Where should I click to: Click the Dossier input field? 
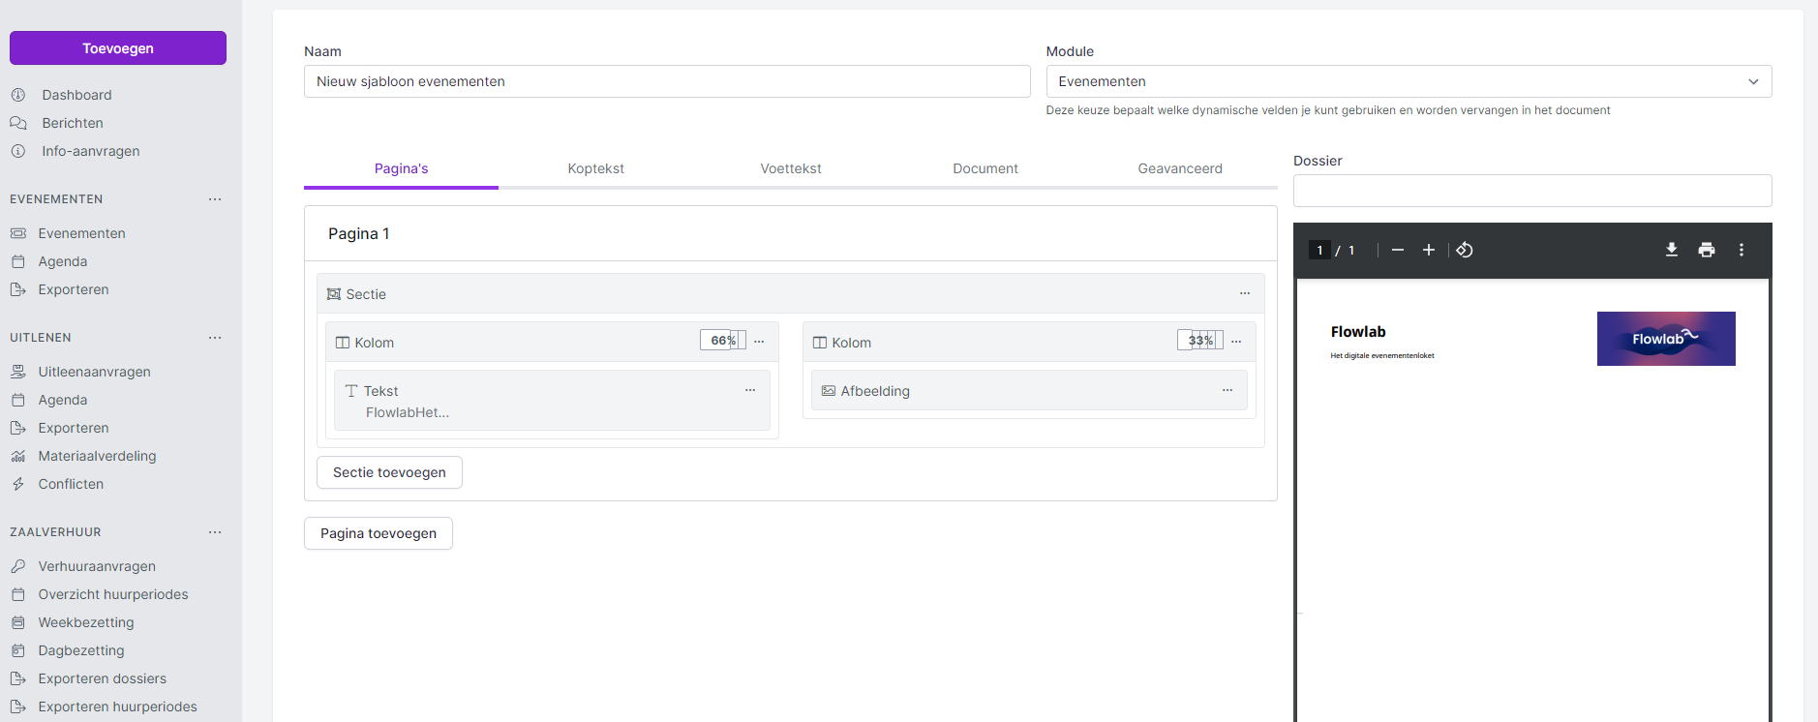(1531, 191)
